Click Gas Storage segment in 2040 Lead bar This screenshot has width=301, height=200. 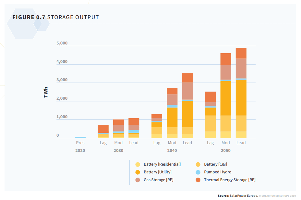pos(187,91)
